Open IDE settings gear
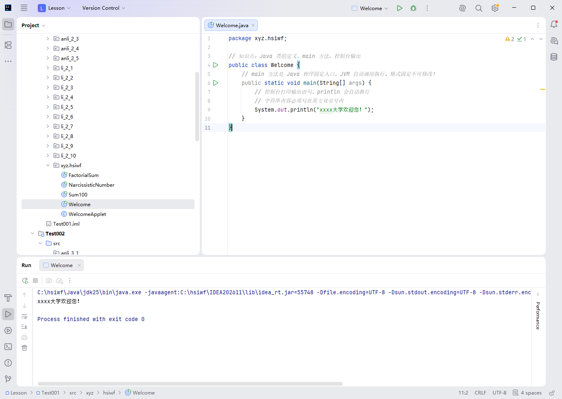This screenshot has width=562, height=399. pos(495,8)
